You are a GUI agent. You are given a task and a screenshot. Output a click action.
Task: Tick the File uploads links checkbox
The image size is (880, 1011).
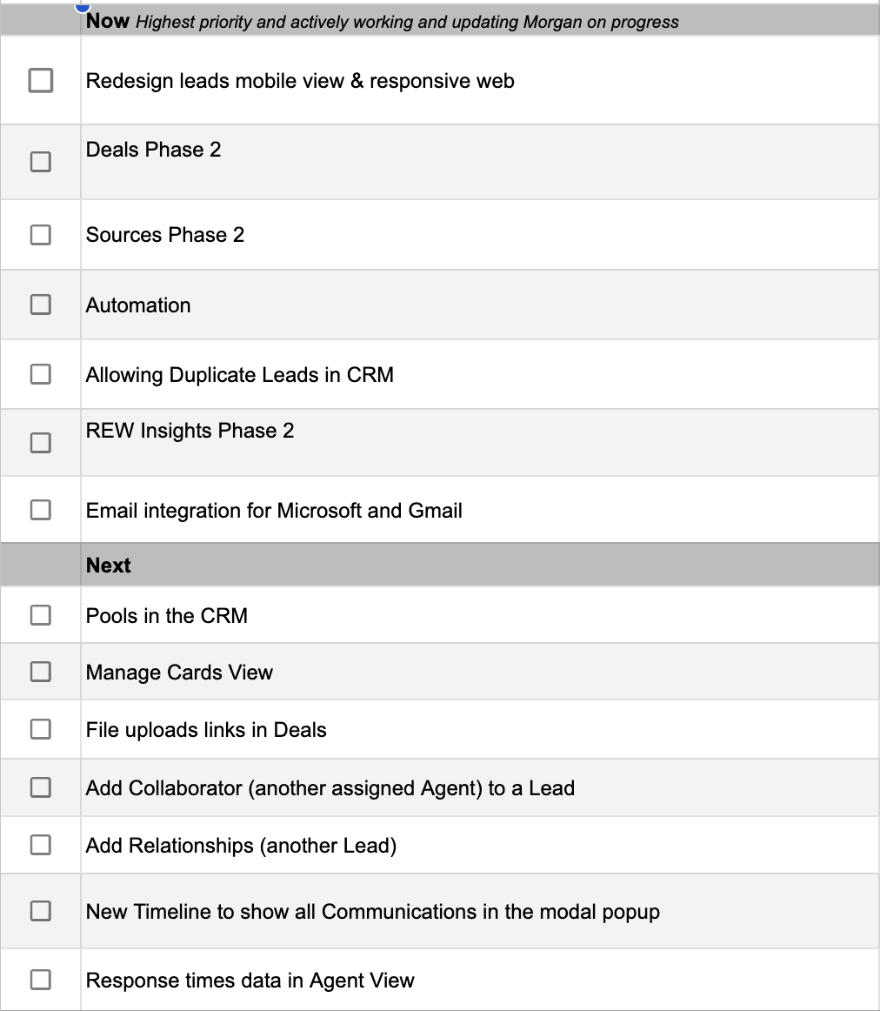(x=40, y=729)
